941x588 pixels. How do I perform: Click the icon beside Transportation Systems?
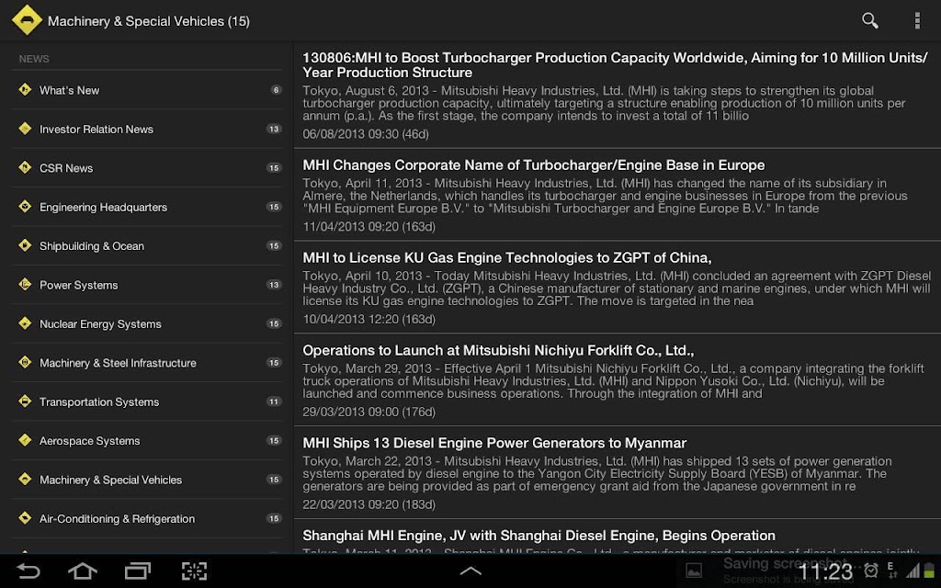pyautogui.click(x=25, y=401)
